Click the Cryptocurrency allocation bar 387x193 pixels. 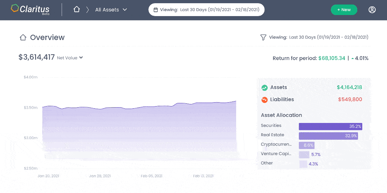(306, 145)
